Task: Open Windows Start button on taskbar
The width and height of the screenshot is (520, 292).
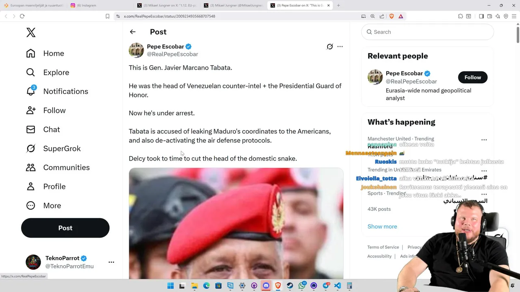Action: [x=171, y=286]
